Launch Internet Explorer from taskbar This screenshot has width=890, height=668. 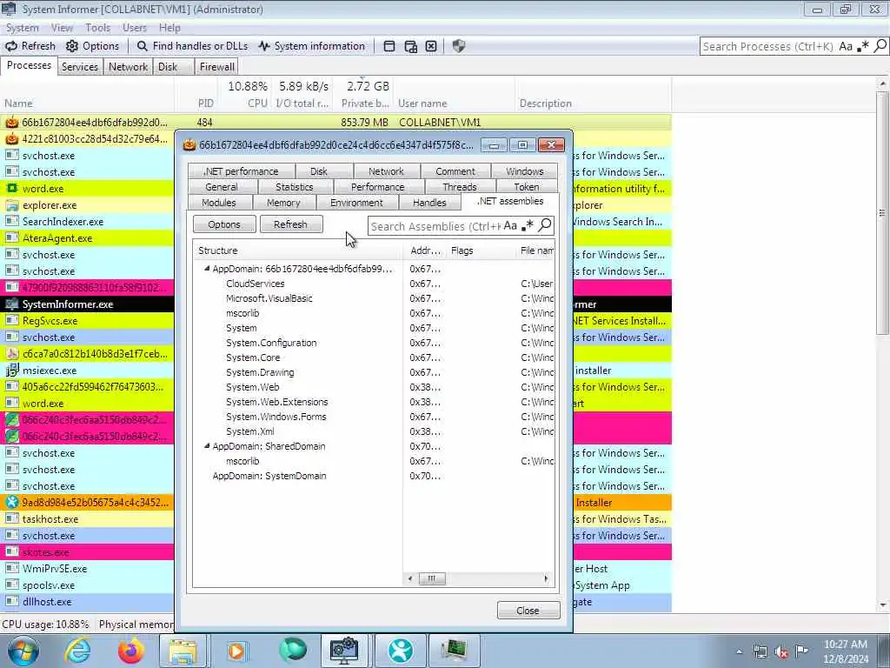pos(77,651)
